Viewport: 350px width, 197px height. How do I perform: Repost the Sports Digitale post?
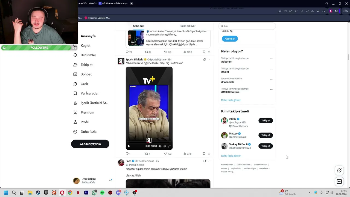[x=147, y=154]
